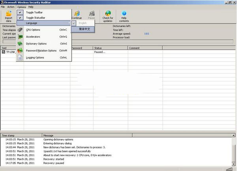Click the Check for updates icon

click(107, 15)
